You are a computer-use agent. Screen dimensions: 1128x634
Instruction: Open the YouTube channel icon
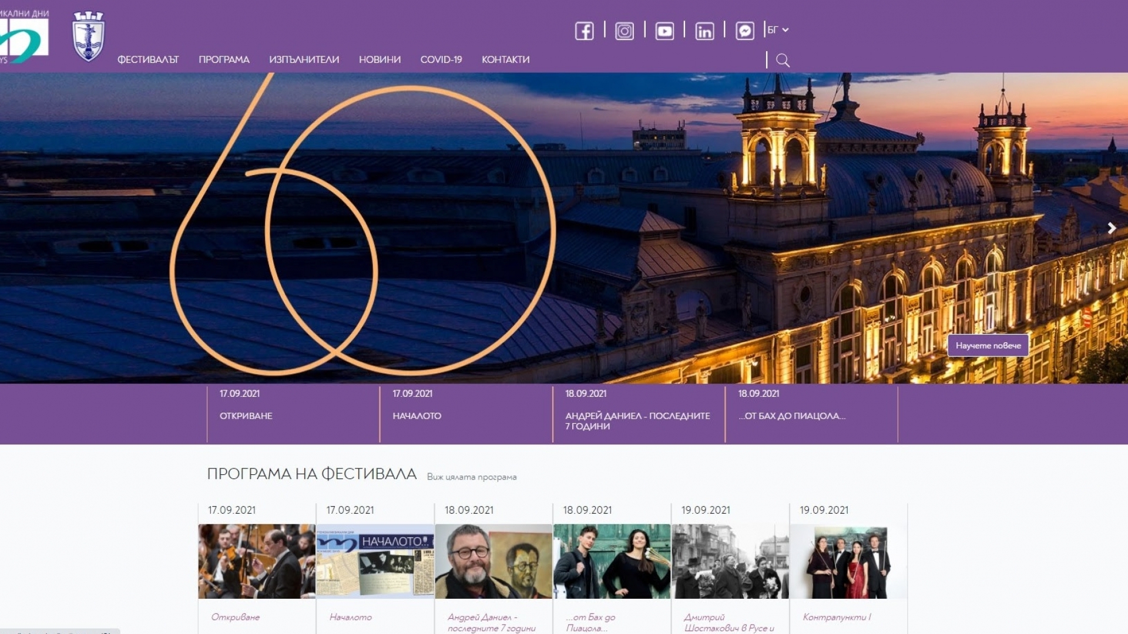tap(664, 31)
